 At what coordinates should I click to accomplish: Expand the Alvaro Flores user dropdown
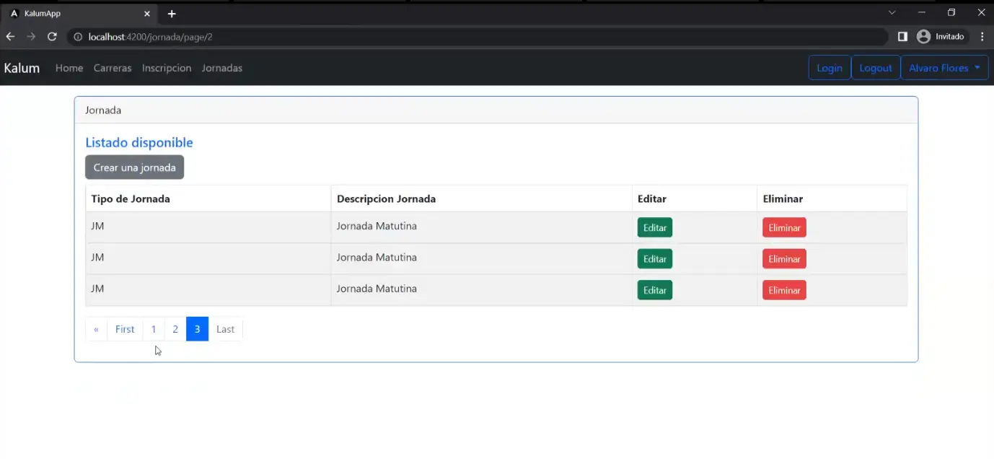(x=944, y=68)
